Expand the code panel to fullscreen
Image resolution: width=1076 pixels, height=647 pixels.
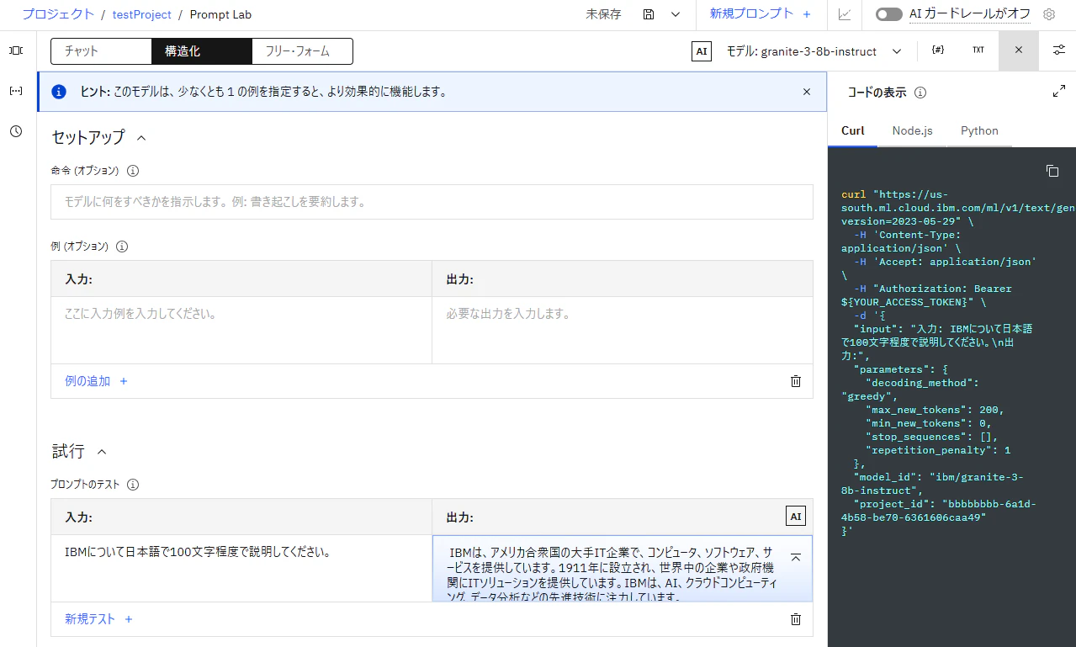point(1059,92)
